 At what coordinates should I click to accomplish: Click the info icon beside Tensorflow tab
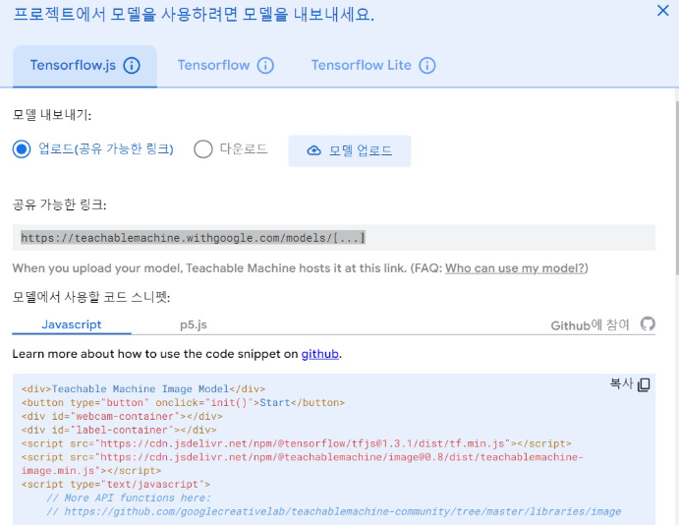click(x=265, y=66)
